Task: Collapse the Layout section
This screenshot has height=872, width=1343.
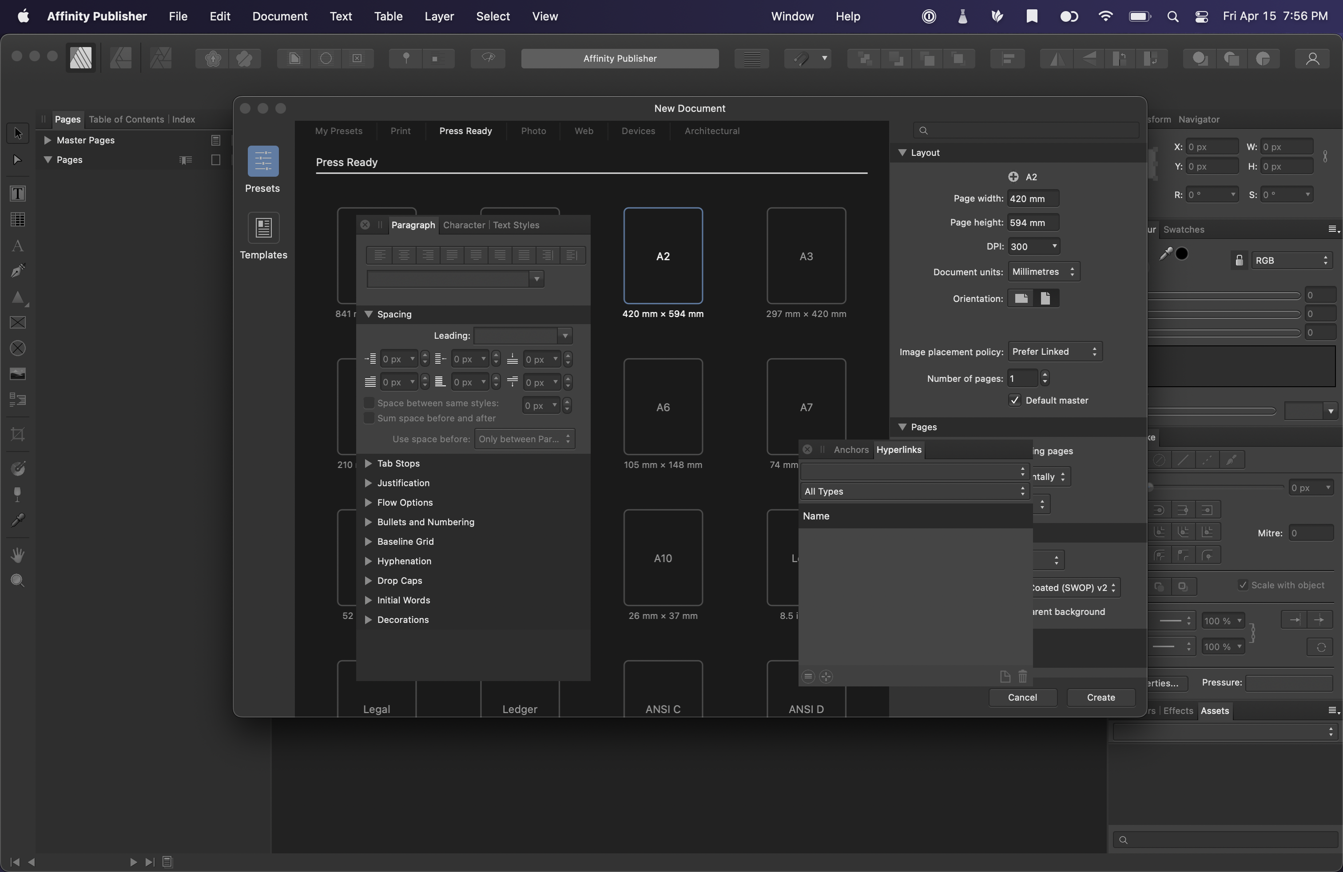Action: [902, 153]
